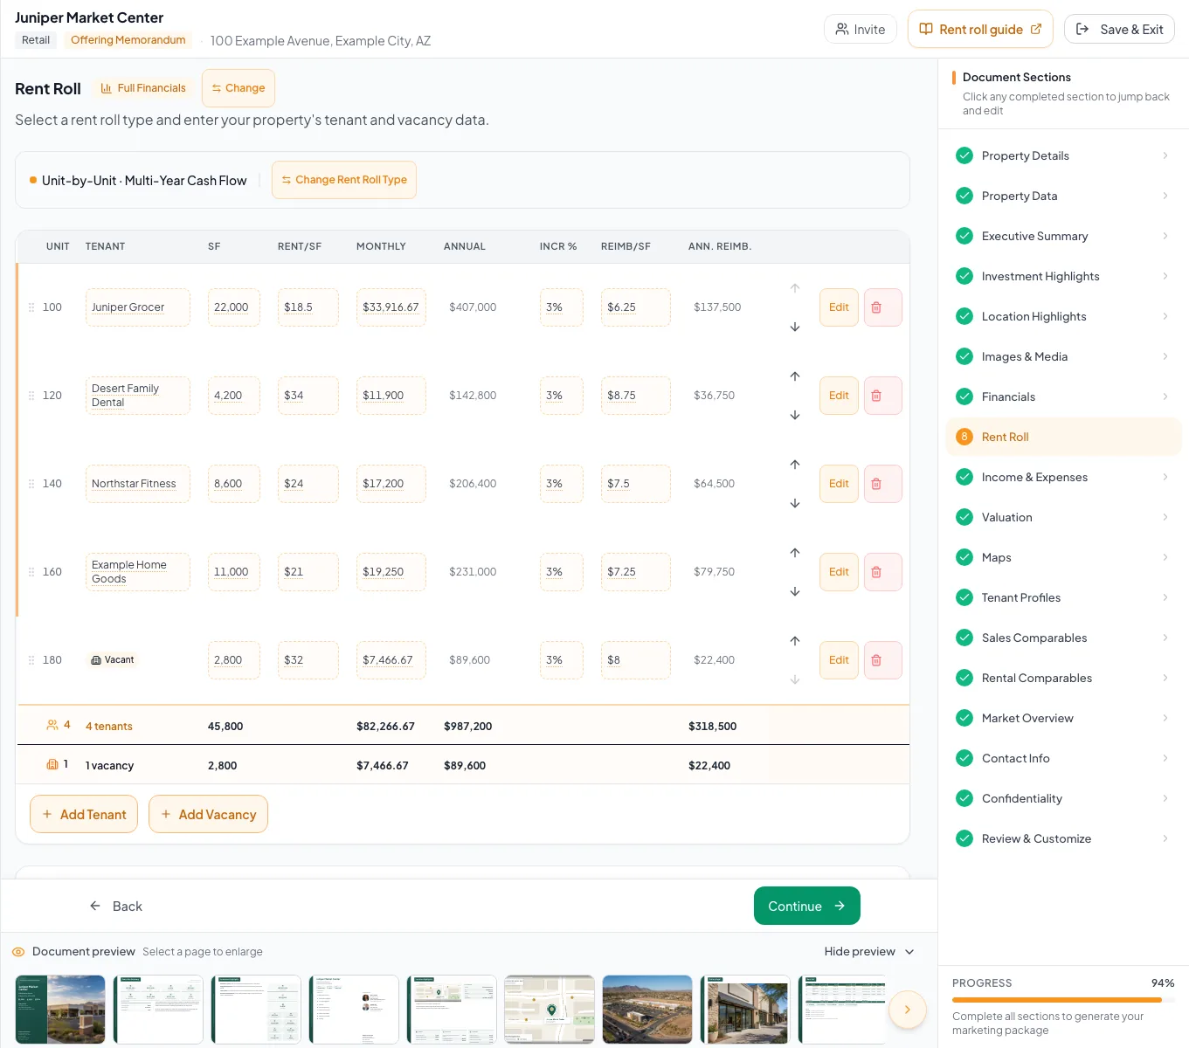Open Images & Media section via its chevron

click(1165, 356)
